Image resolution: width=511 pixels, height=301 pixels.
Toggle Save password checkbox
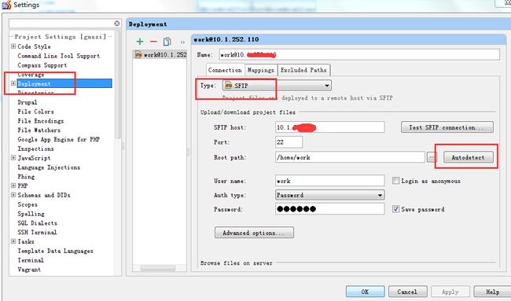coord(395,209)
